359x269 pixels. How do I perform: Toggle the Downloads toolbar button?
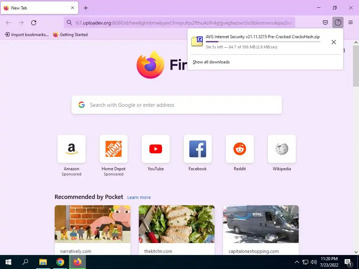point(338,22)
